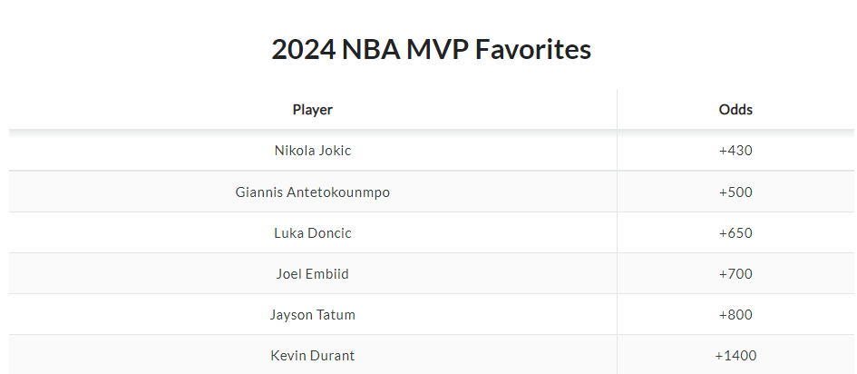The width and height of the screenshot is (857, 374).
Task: Select the +1400 odds value
Action: pos(735,356)
